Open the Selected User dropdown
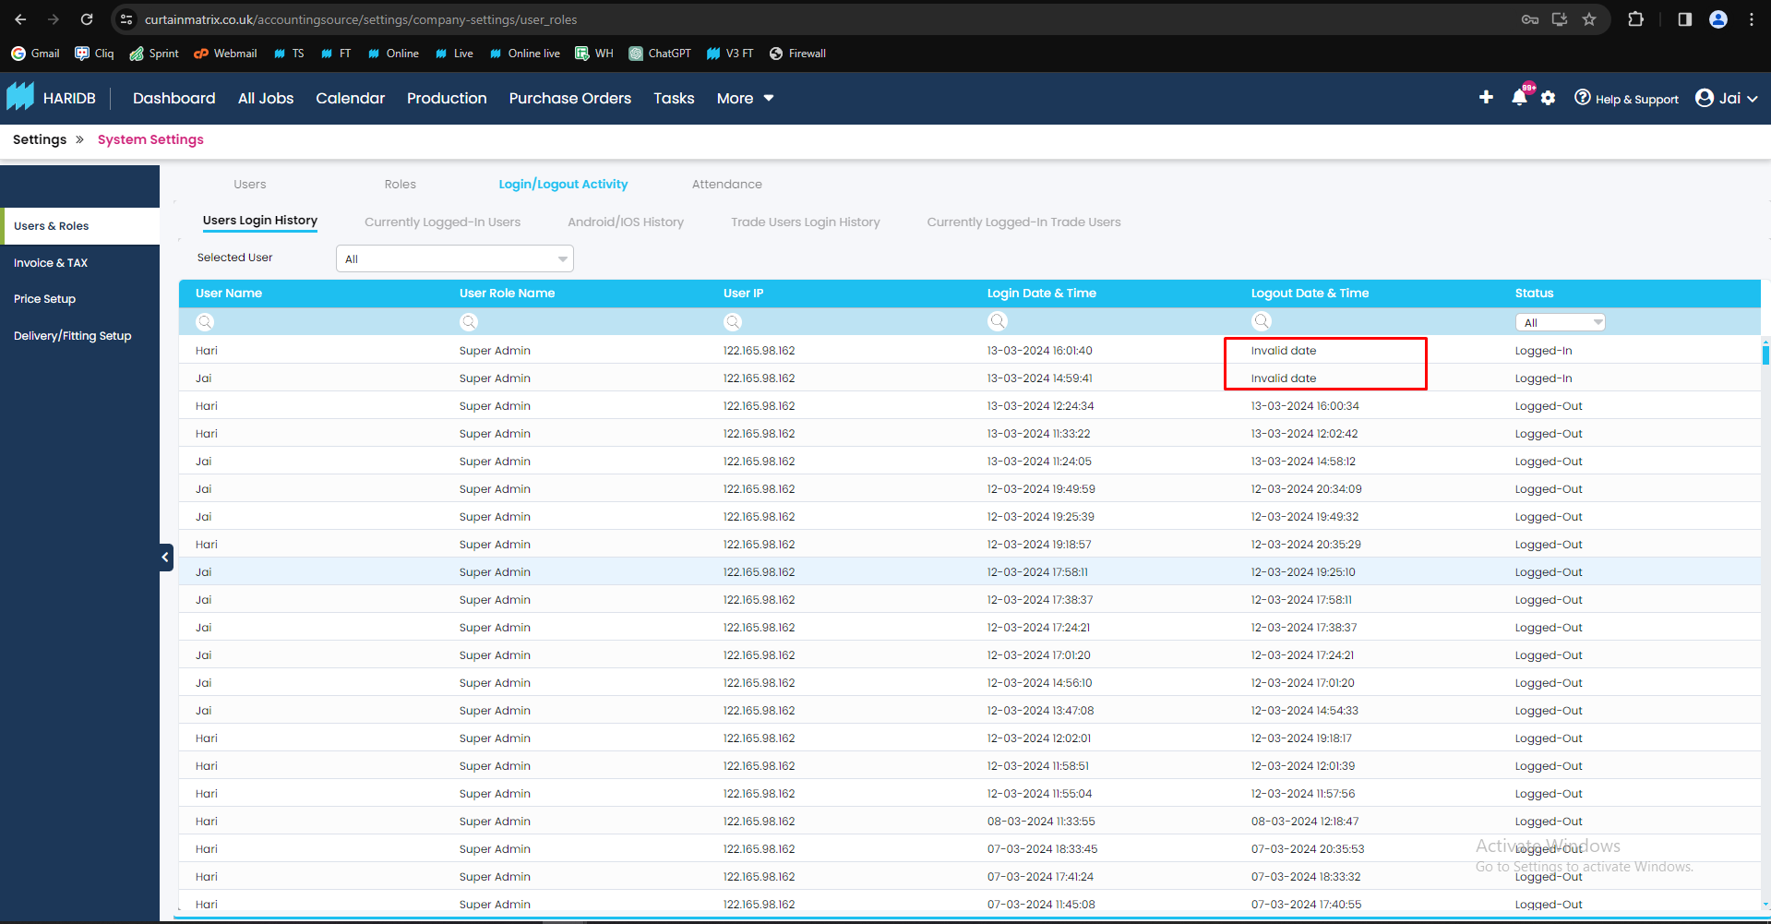Screen dimensions: 1771x924 pyautogui.click(x=455, y=258)
